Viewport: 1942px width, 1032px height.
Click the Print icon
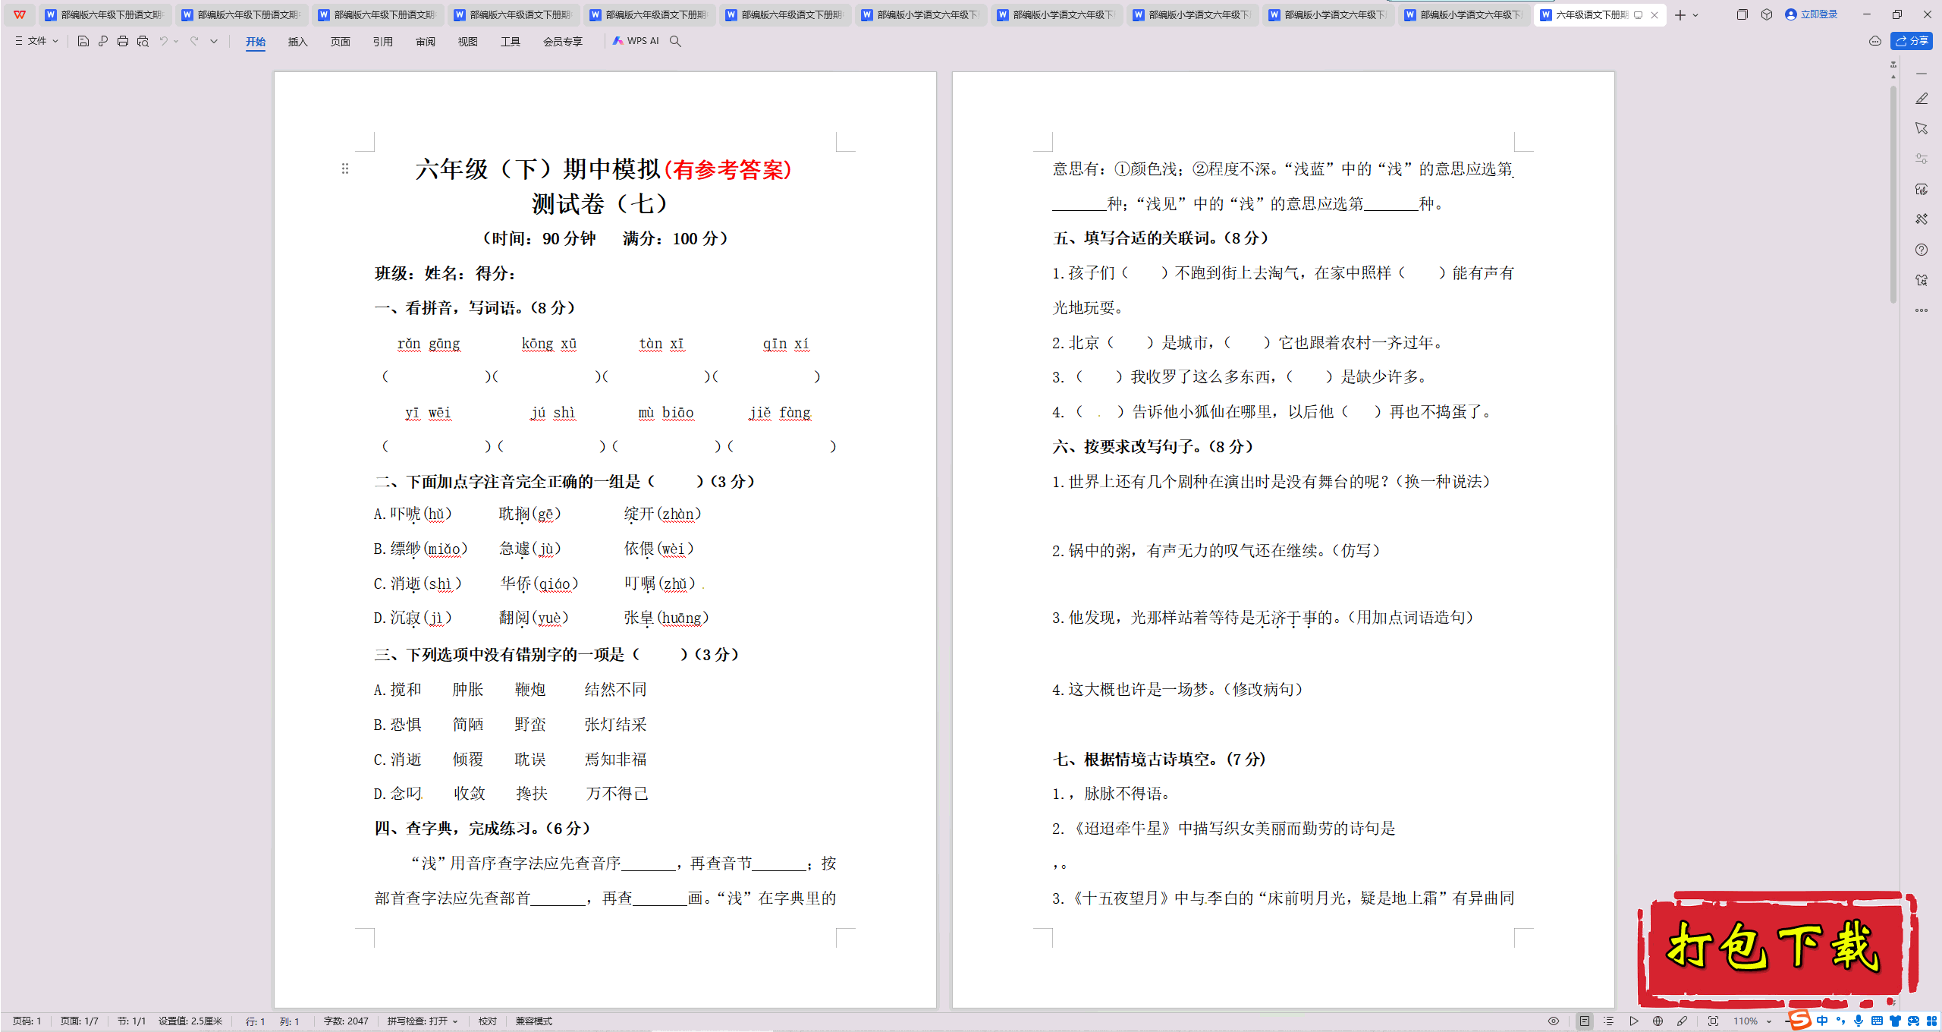(123, 41)
